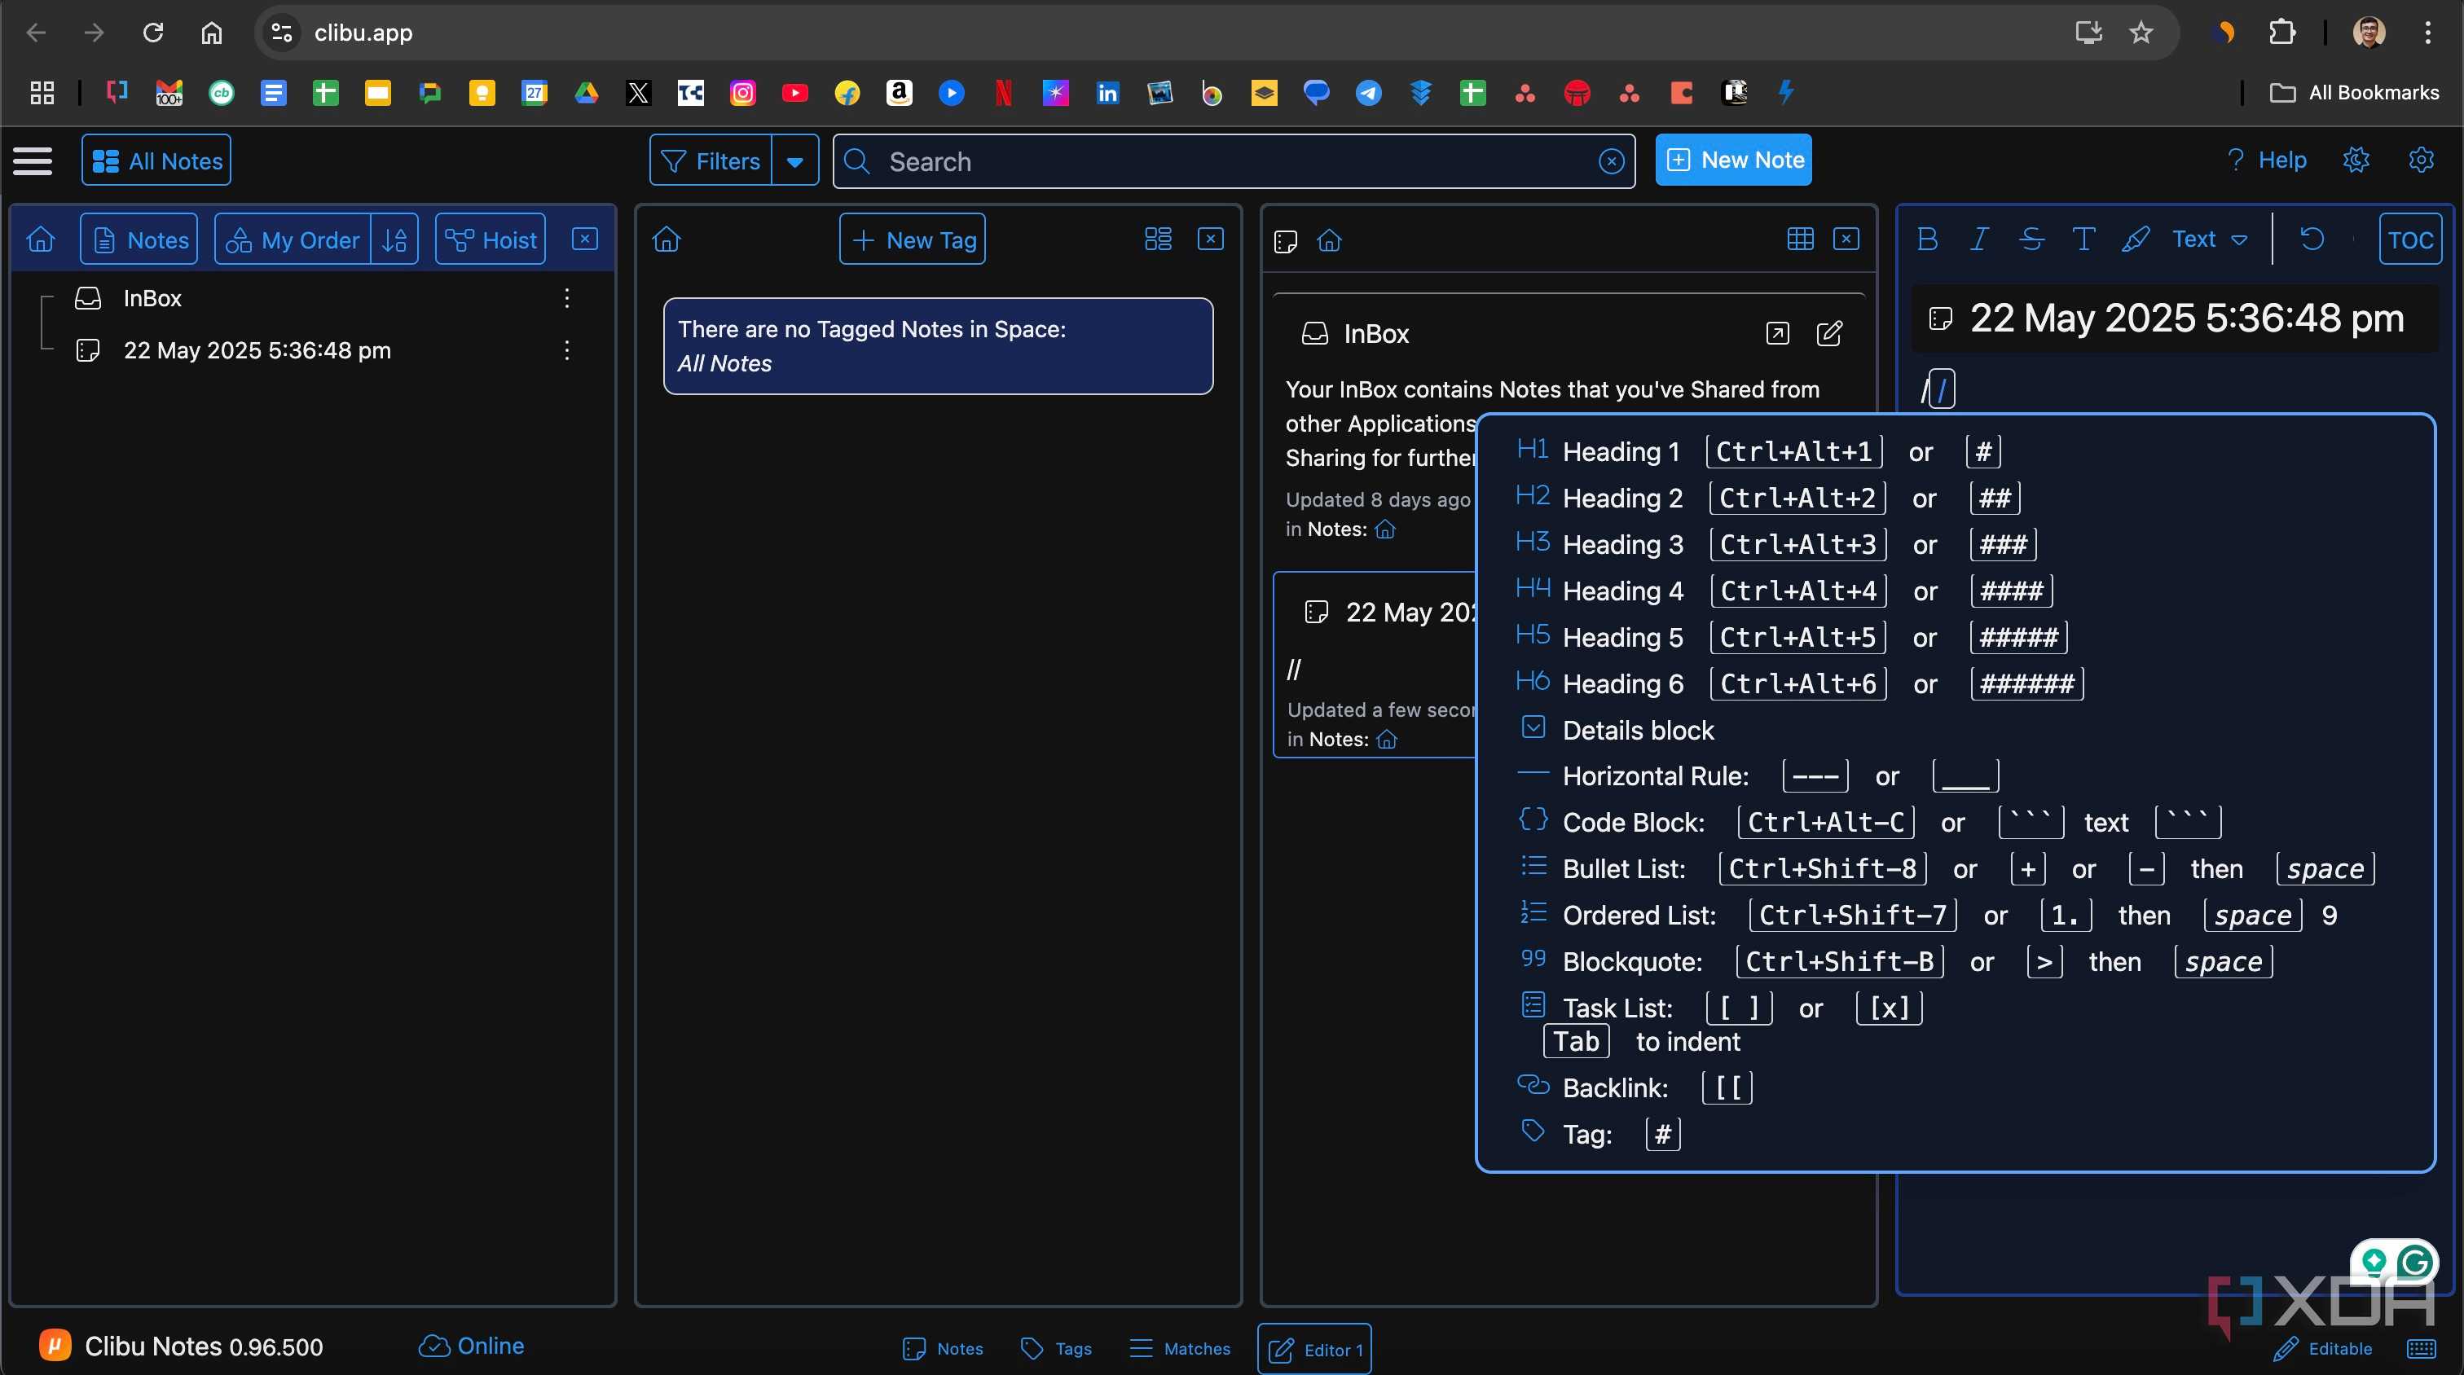Toggle the sort direction icon
The width and height of the screenshot is (2464, 1375).
[x=395, y=239]
